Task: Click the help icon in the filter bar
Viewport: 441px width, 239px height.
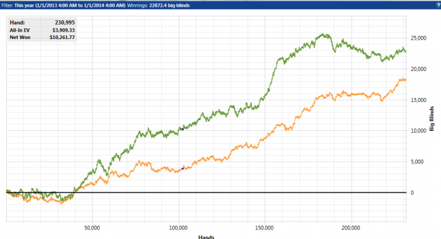Action: [438, 5]
